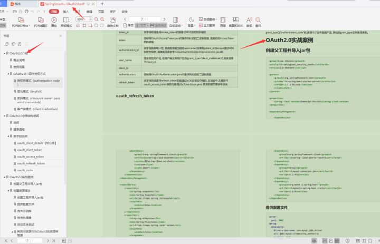Click status bar play button icon

point(347,241)
